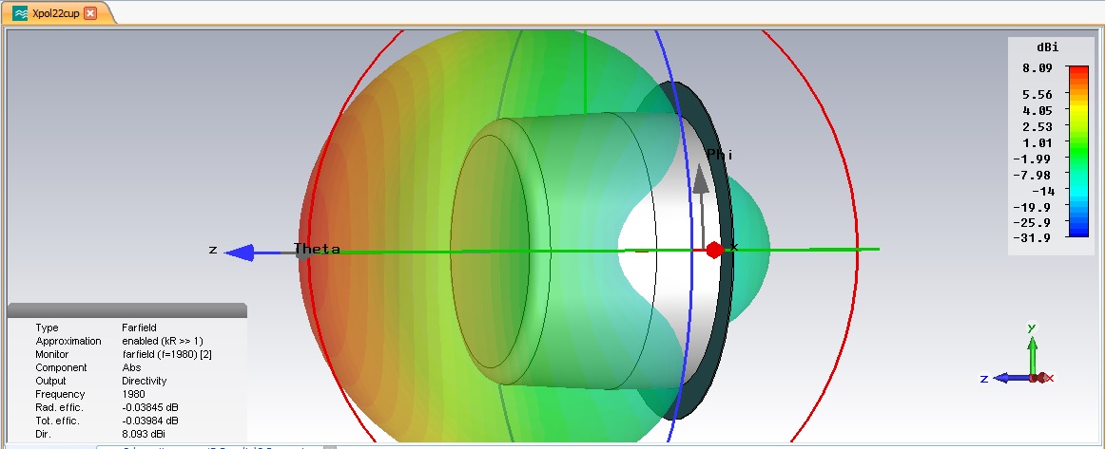Close the Xpol22cup tab
The width and height of the screenshot is (1106, 449).
click(x=89, y=13)
